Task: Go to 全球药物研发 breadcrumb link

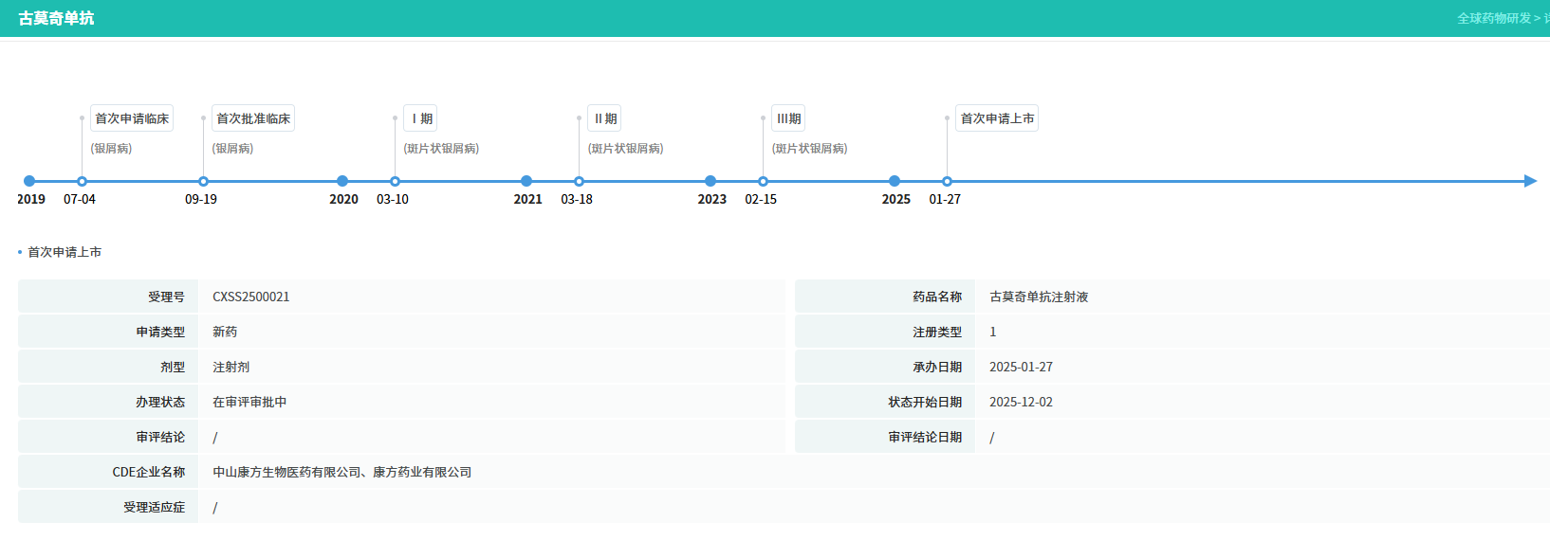Action: tap(1493, 18)
